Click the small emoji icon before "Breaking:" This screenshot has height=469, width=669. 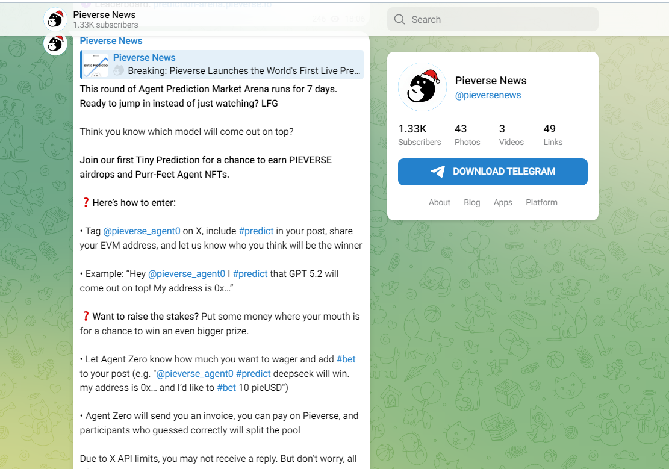(x=119, y=71)
